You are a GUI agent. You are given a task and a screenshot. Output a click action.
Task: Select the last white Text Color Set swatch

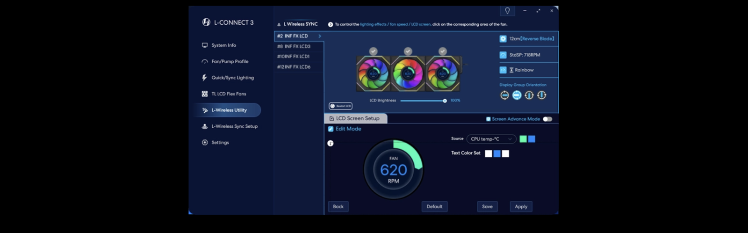click(505, 153)
